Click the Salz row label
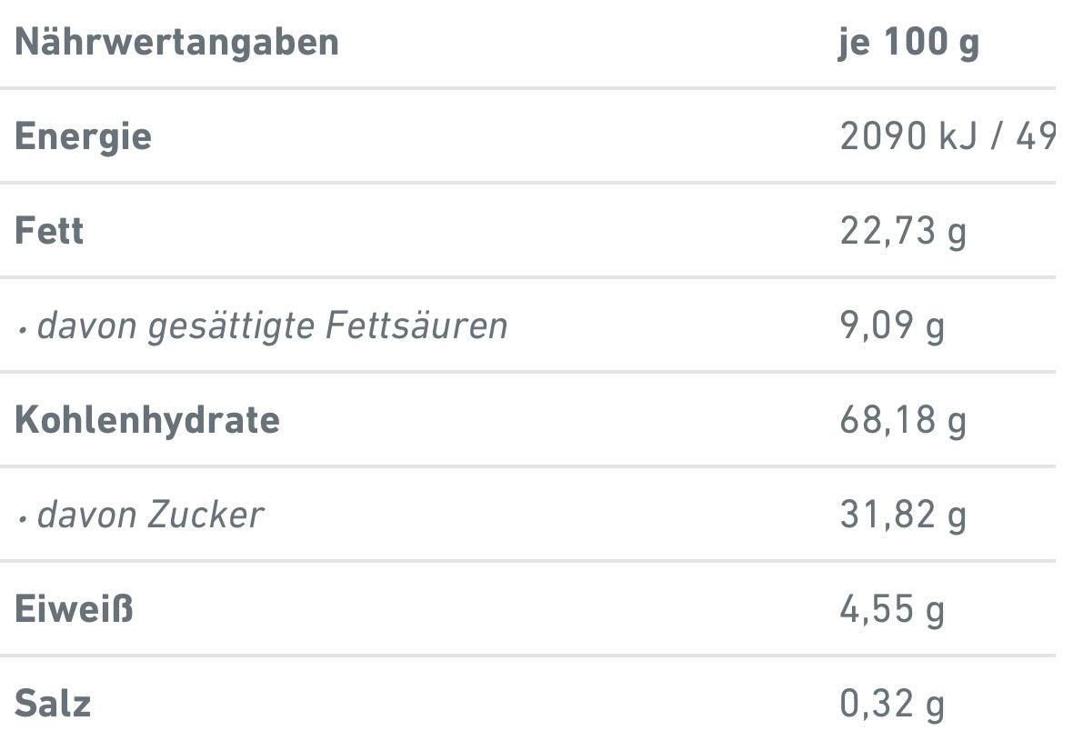Screen dimensions: 1073x741 pos(53,704)
